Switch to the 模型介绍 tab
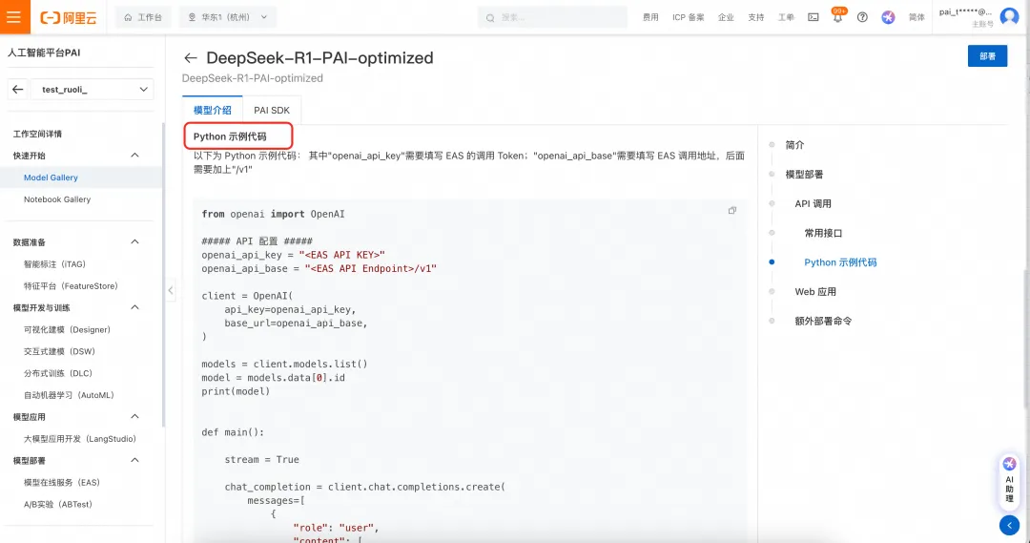This screenshot has width=1030, height=543. pyautogui.click(x=212, y=110)
